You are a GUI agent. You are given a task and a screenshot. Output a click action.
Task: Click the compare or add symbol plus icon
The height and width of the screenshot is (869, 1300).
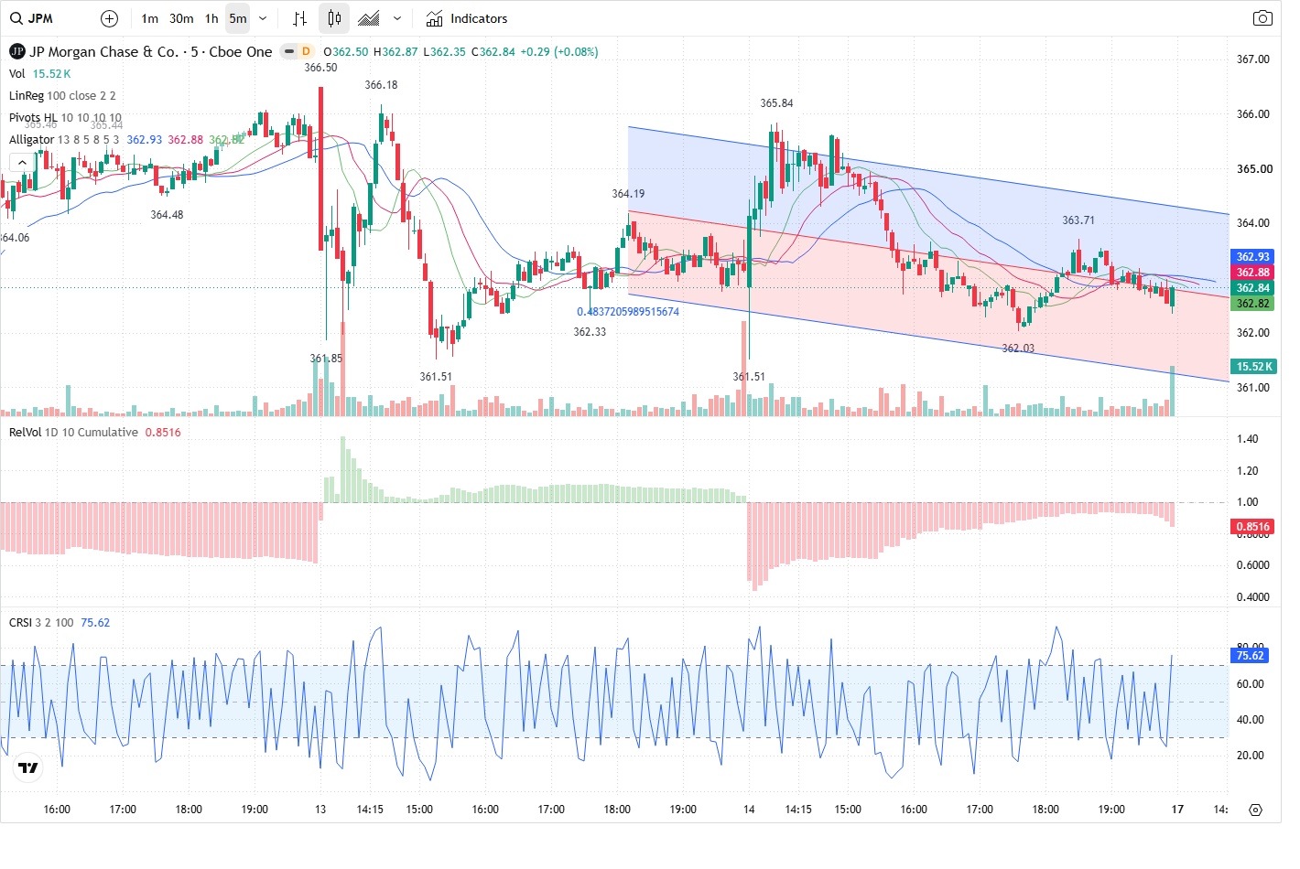pyautogui.click(x=109, y=18)
